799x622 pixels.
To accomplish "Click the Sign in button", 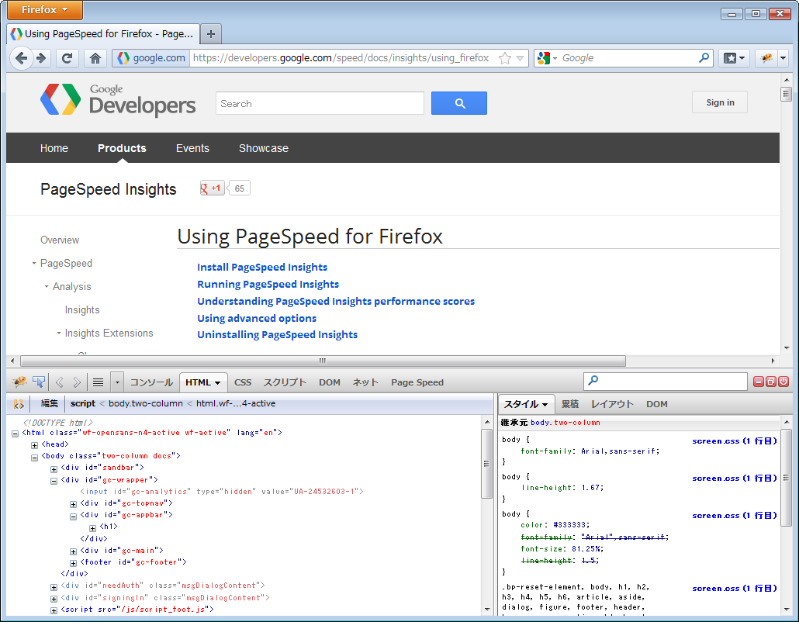I will (x=720, y=102).
